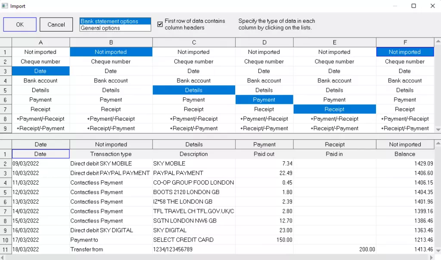Set column F to Bank account
Screen dimensions: 441x260
[405, 80]
